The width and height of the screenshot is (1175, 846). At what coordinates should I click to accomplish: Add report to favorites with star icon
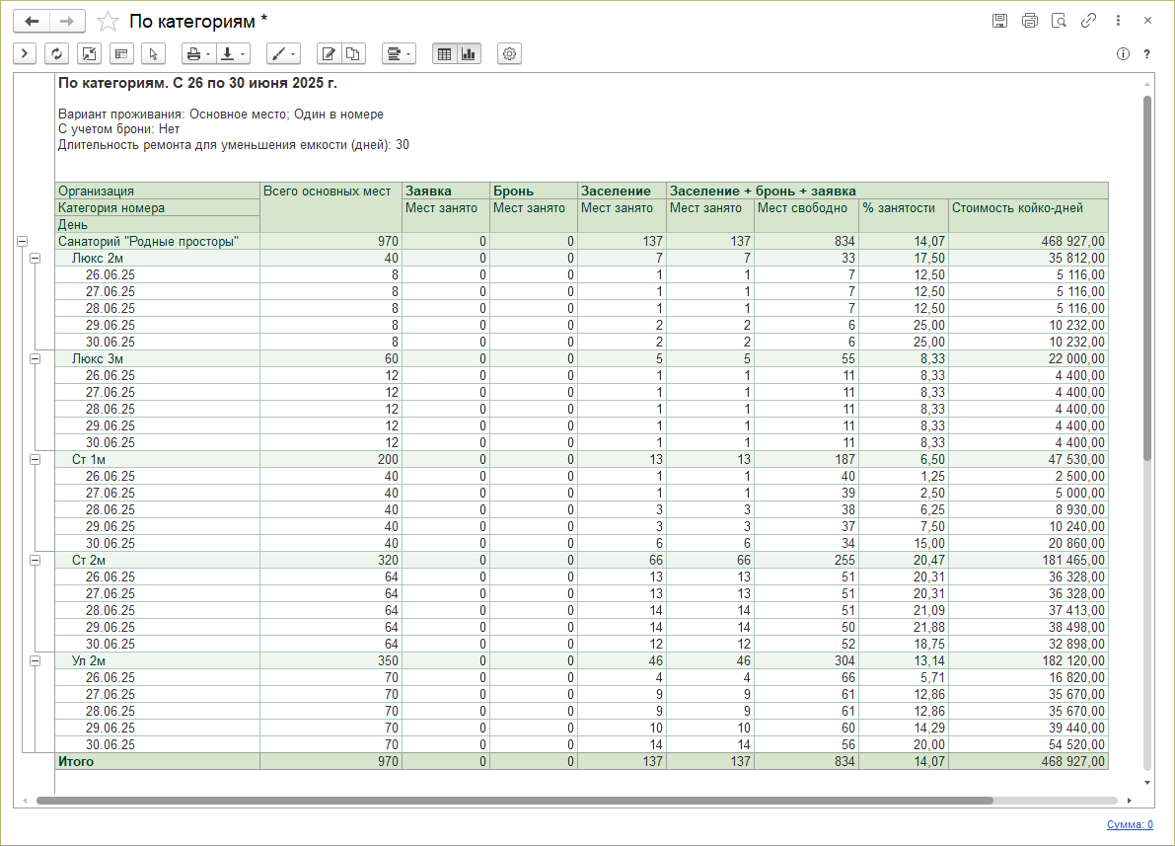pyautogui.click(x=109, y=21)
